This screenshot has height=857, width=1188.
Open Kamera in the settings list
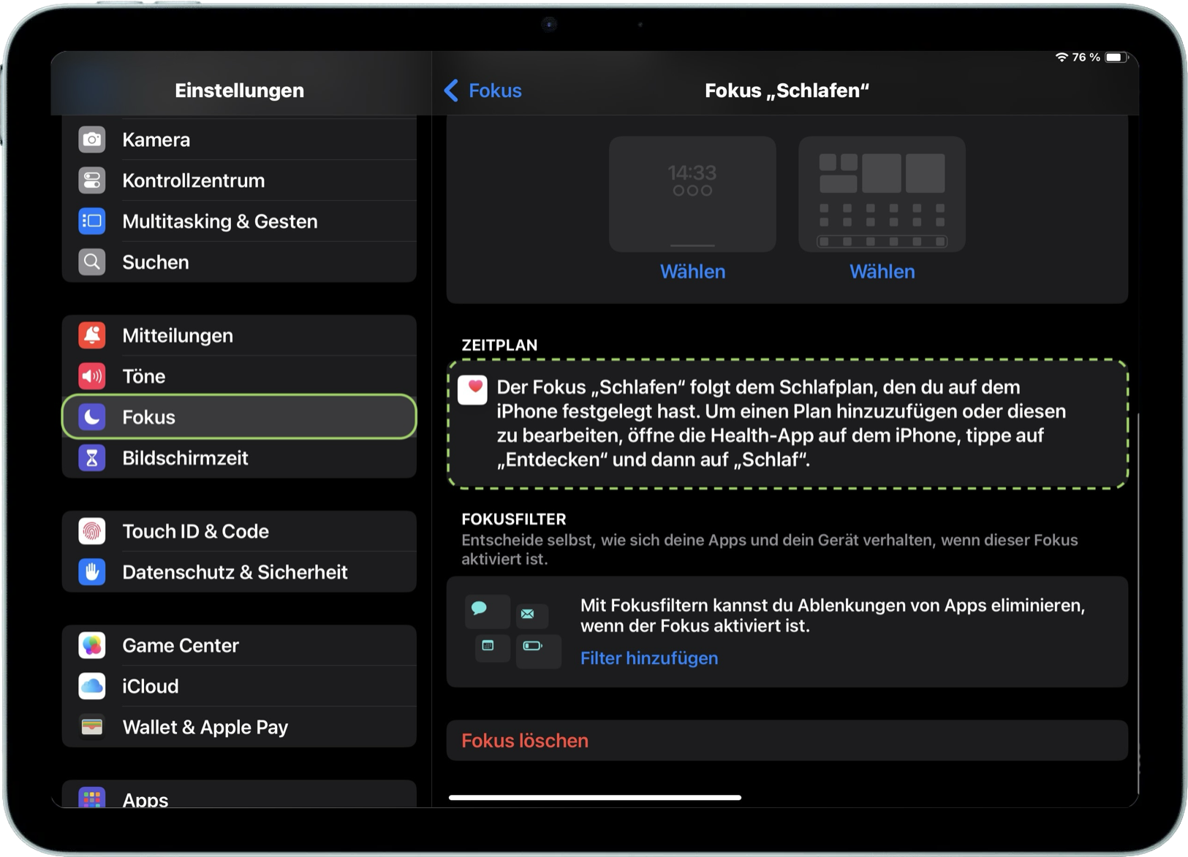[x=240, y=140]
